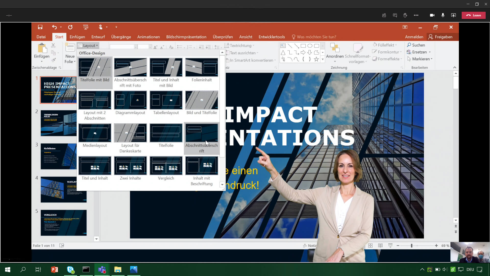Click Teams share content icon
Viewport: 490px width, 276px height.
[x=454, y=15]
